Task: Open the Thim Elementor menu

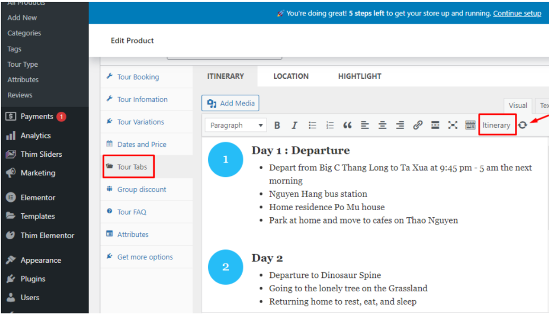Action: pos(47,235)
